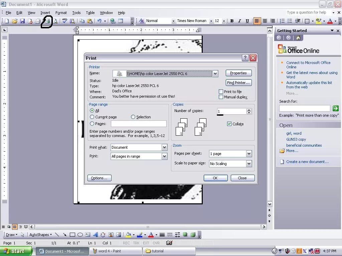Select the Rectangle drawing tool
Viewport: 342px width, 256px height.
72,235
